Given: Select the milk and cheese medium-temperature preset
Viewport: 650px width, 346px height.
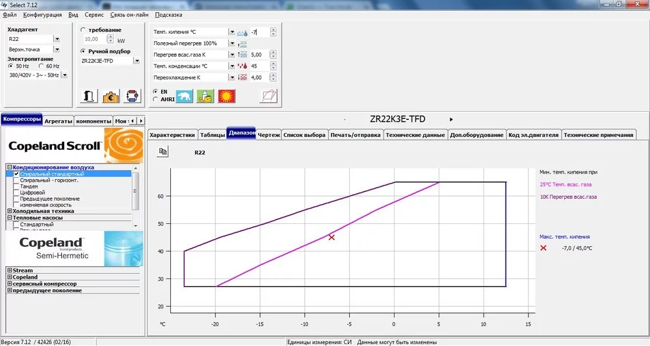Looking at the screenshot, I should tap(205, 96).
